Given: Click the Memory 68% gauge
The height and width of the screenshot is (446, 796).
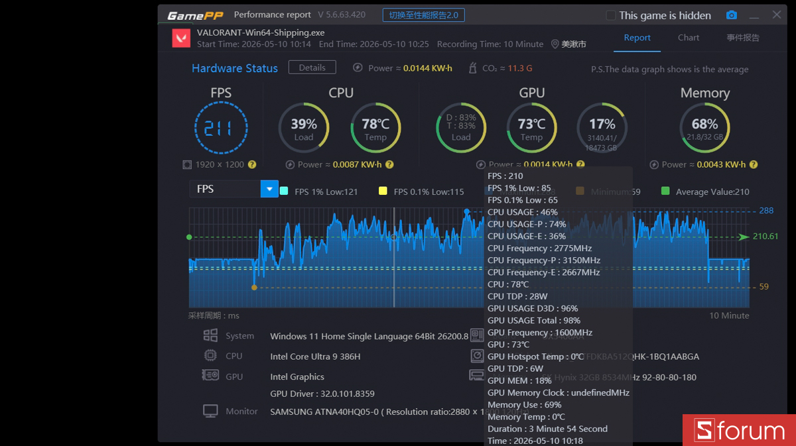Looking at the screenshot, I should (x=704, y=128).
